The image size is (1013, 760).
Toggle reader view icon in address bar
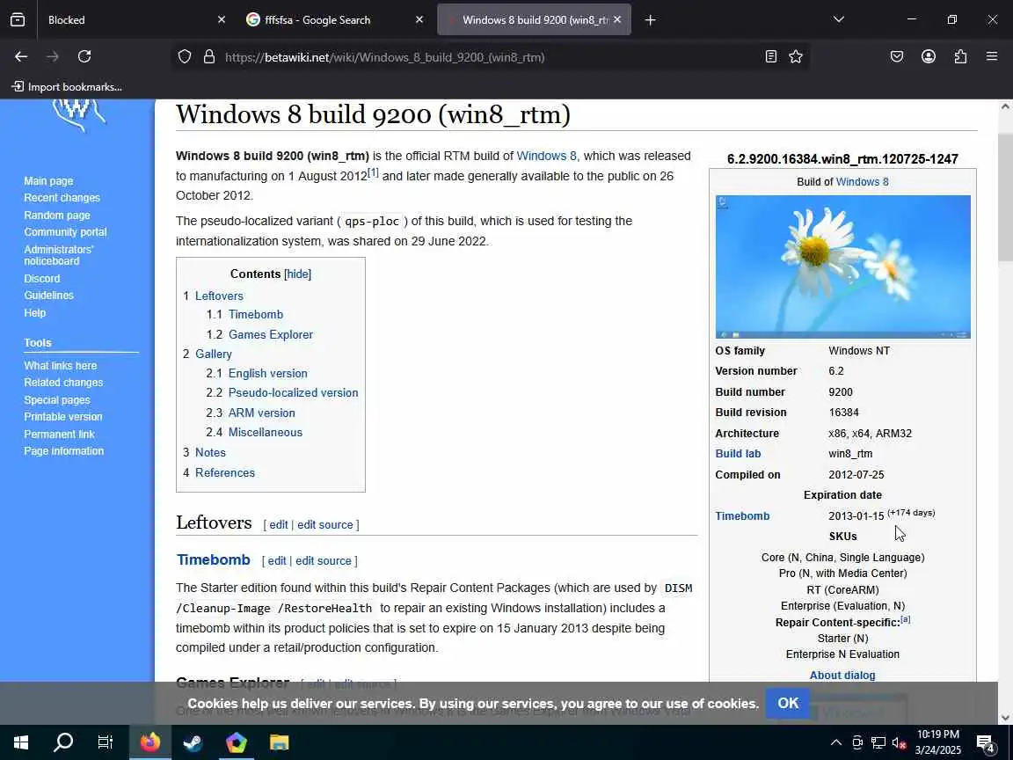(770, 57)
